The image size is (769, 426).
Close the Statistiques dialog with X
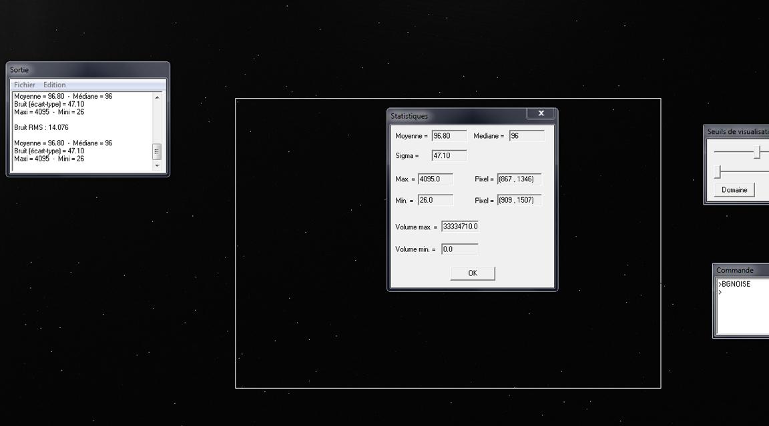point(541,113)
